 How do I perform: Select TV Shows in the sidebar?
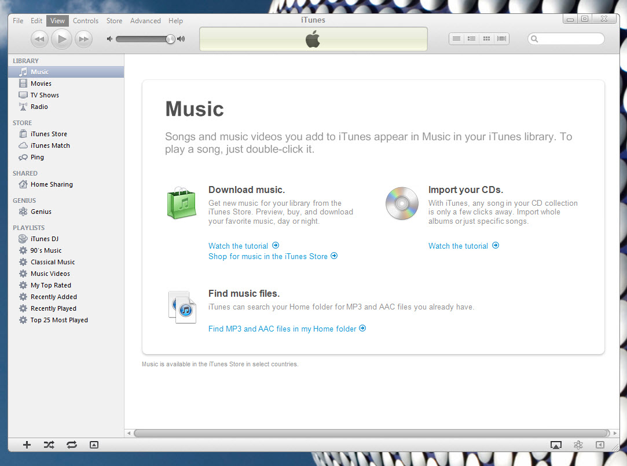(x=66, y=95)
